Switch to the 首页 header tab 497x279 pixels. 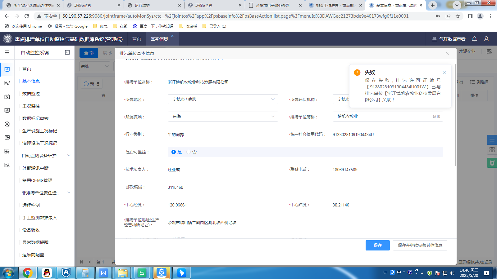click(137, 39)
